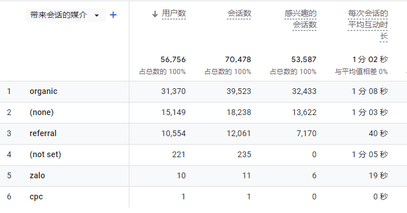
Task: Sort by the 会话数 column header
Action: pos(239,13)
